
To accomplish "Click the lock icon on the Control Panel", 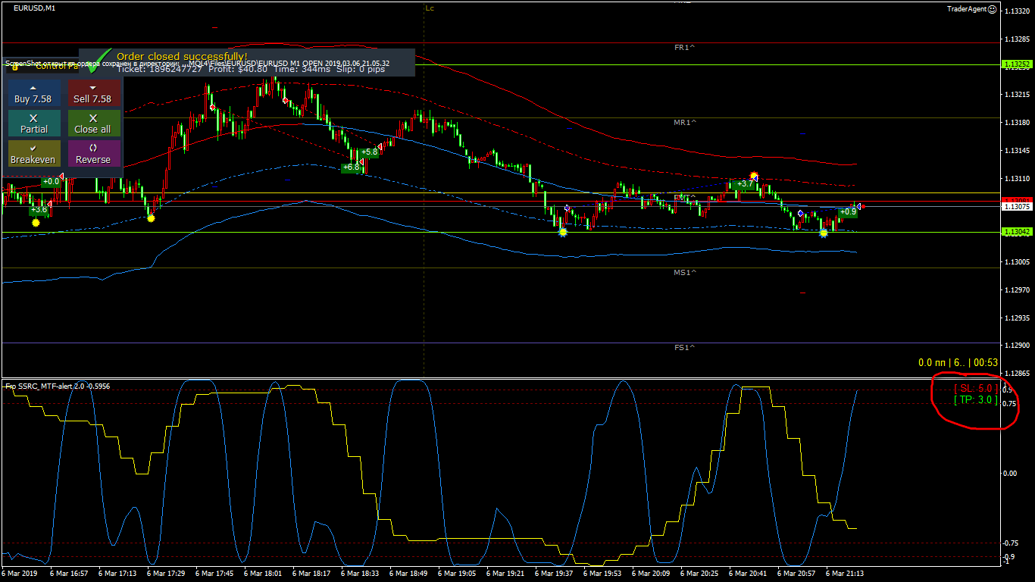I will coord(14,67).
